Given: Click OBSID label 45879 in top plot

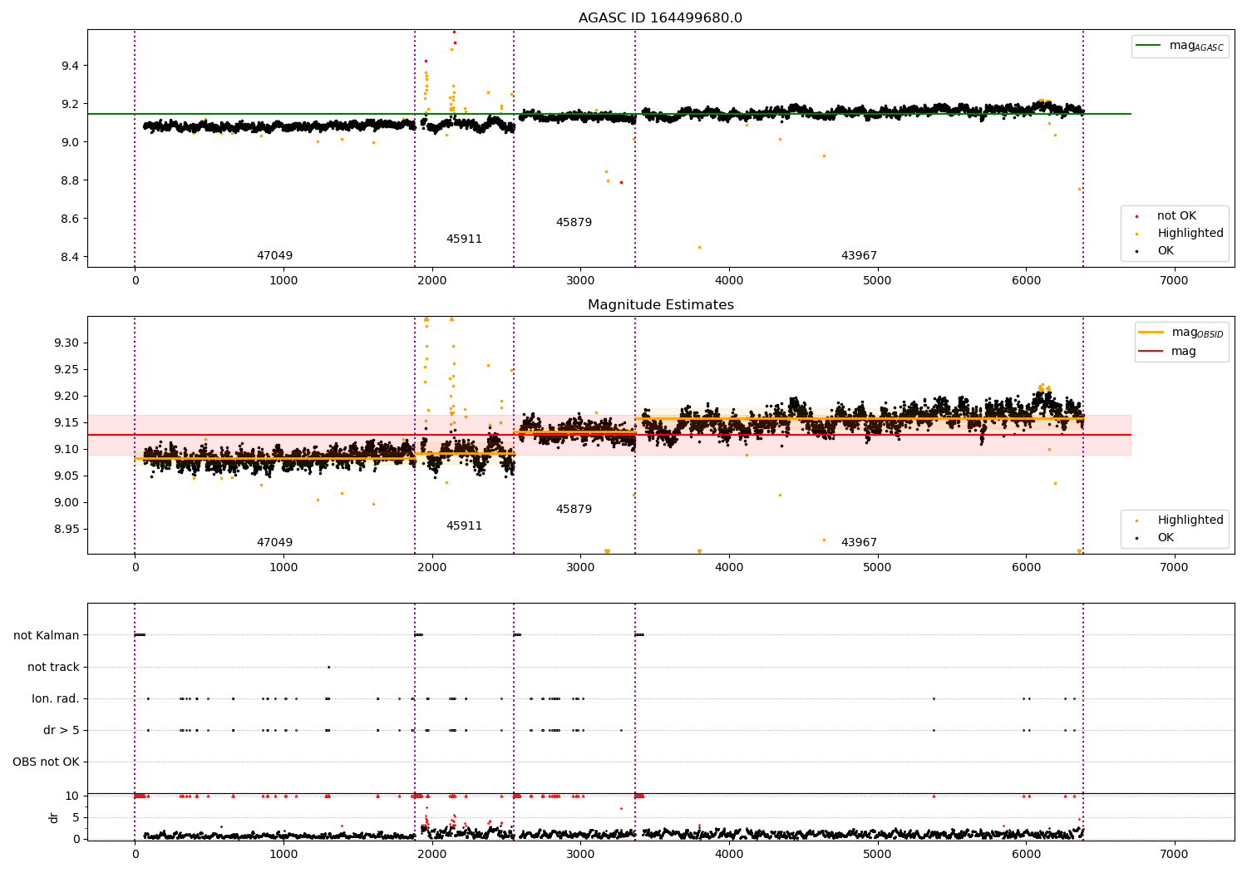Looking at the screenshot, I should (x=574, y=223).
